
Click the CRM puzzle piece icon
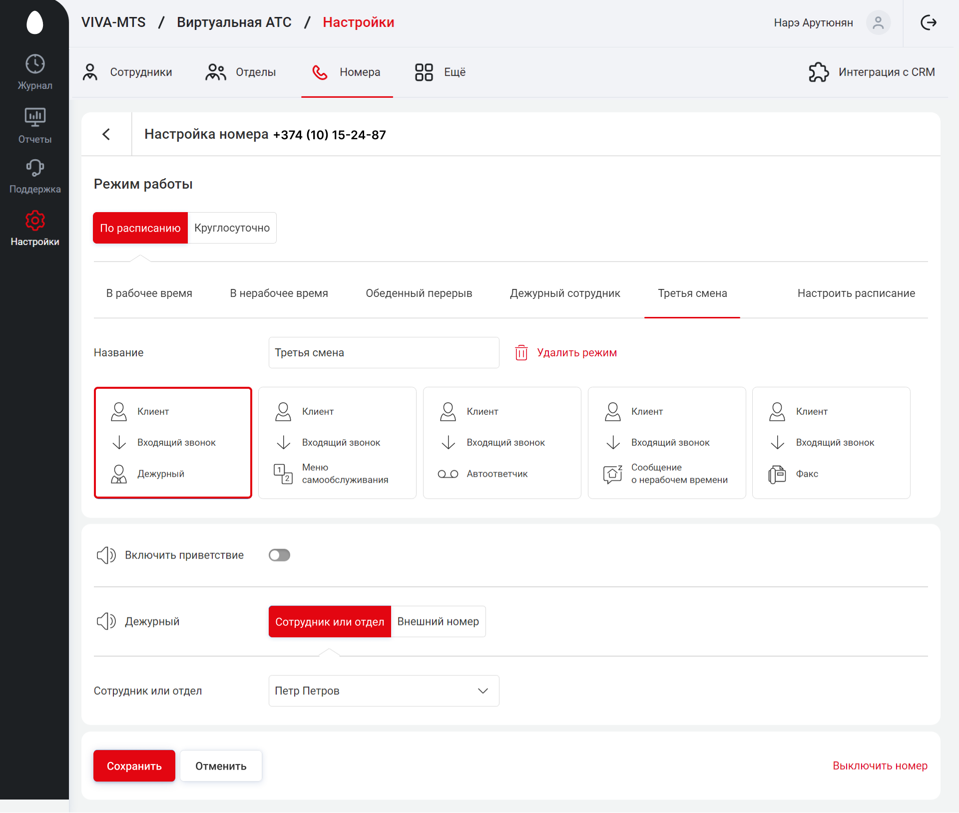click(x=819, y=72)
